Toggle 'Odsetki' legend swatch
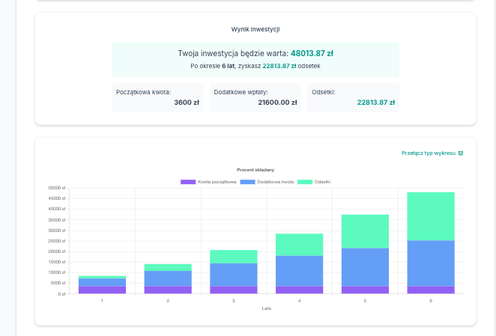The height and width of the screenshot is (336, 496). pos(305,182)
